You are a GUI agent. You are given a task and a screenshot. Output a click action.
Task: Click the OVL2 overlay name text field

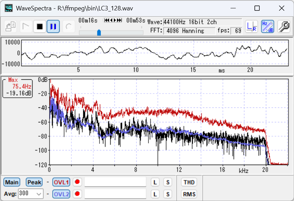click(115, 194)
